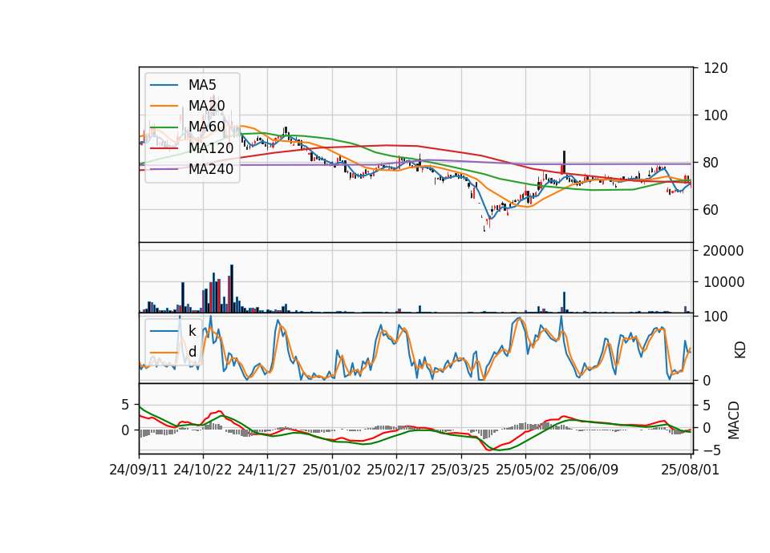
Task: Click the 120 price axis tick label
Action: 715,68
